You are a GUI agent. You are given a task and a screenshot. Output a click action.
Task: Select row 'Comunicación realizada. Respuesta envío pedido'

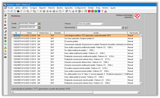click(76, 44)
